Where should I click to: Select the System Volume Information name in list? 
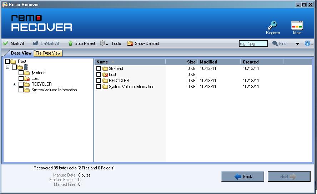tap(132, 87)
